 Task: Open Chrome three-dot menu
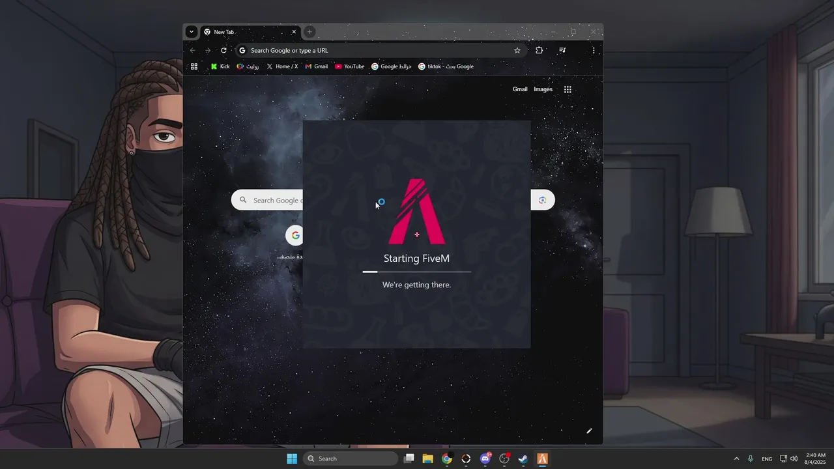click(x=594, y=50)
